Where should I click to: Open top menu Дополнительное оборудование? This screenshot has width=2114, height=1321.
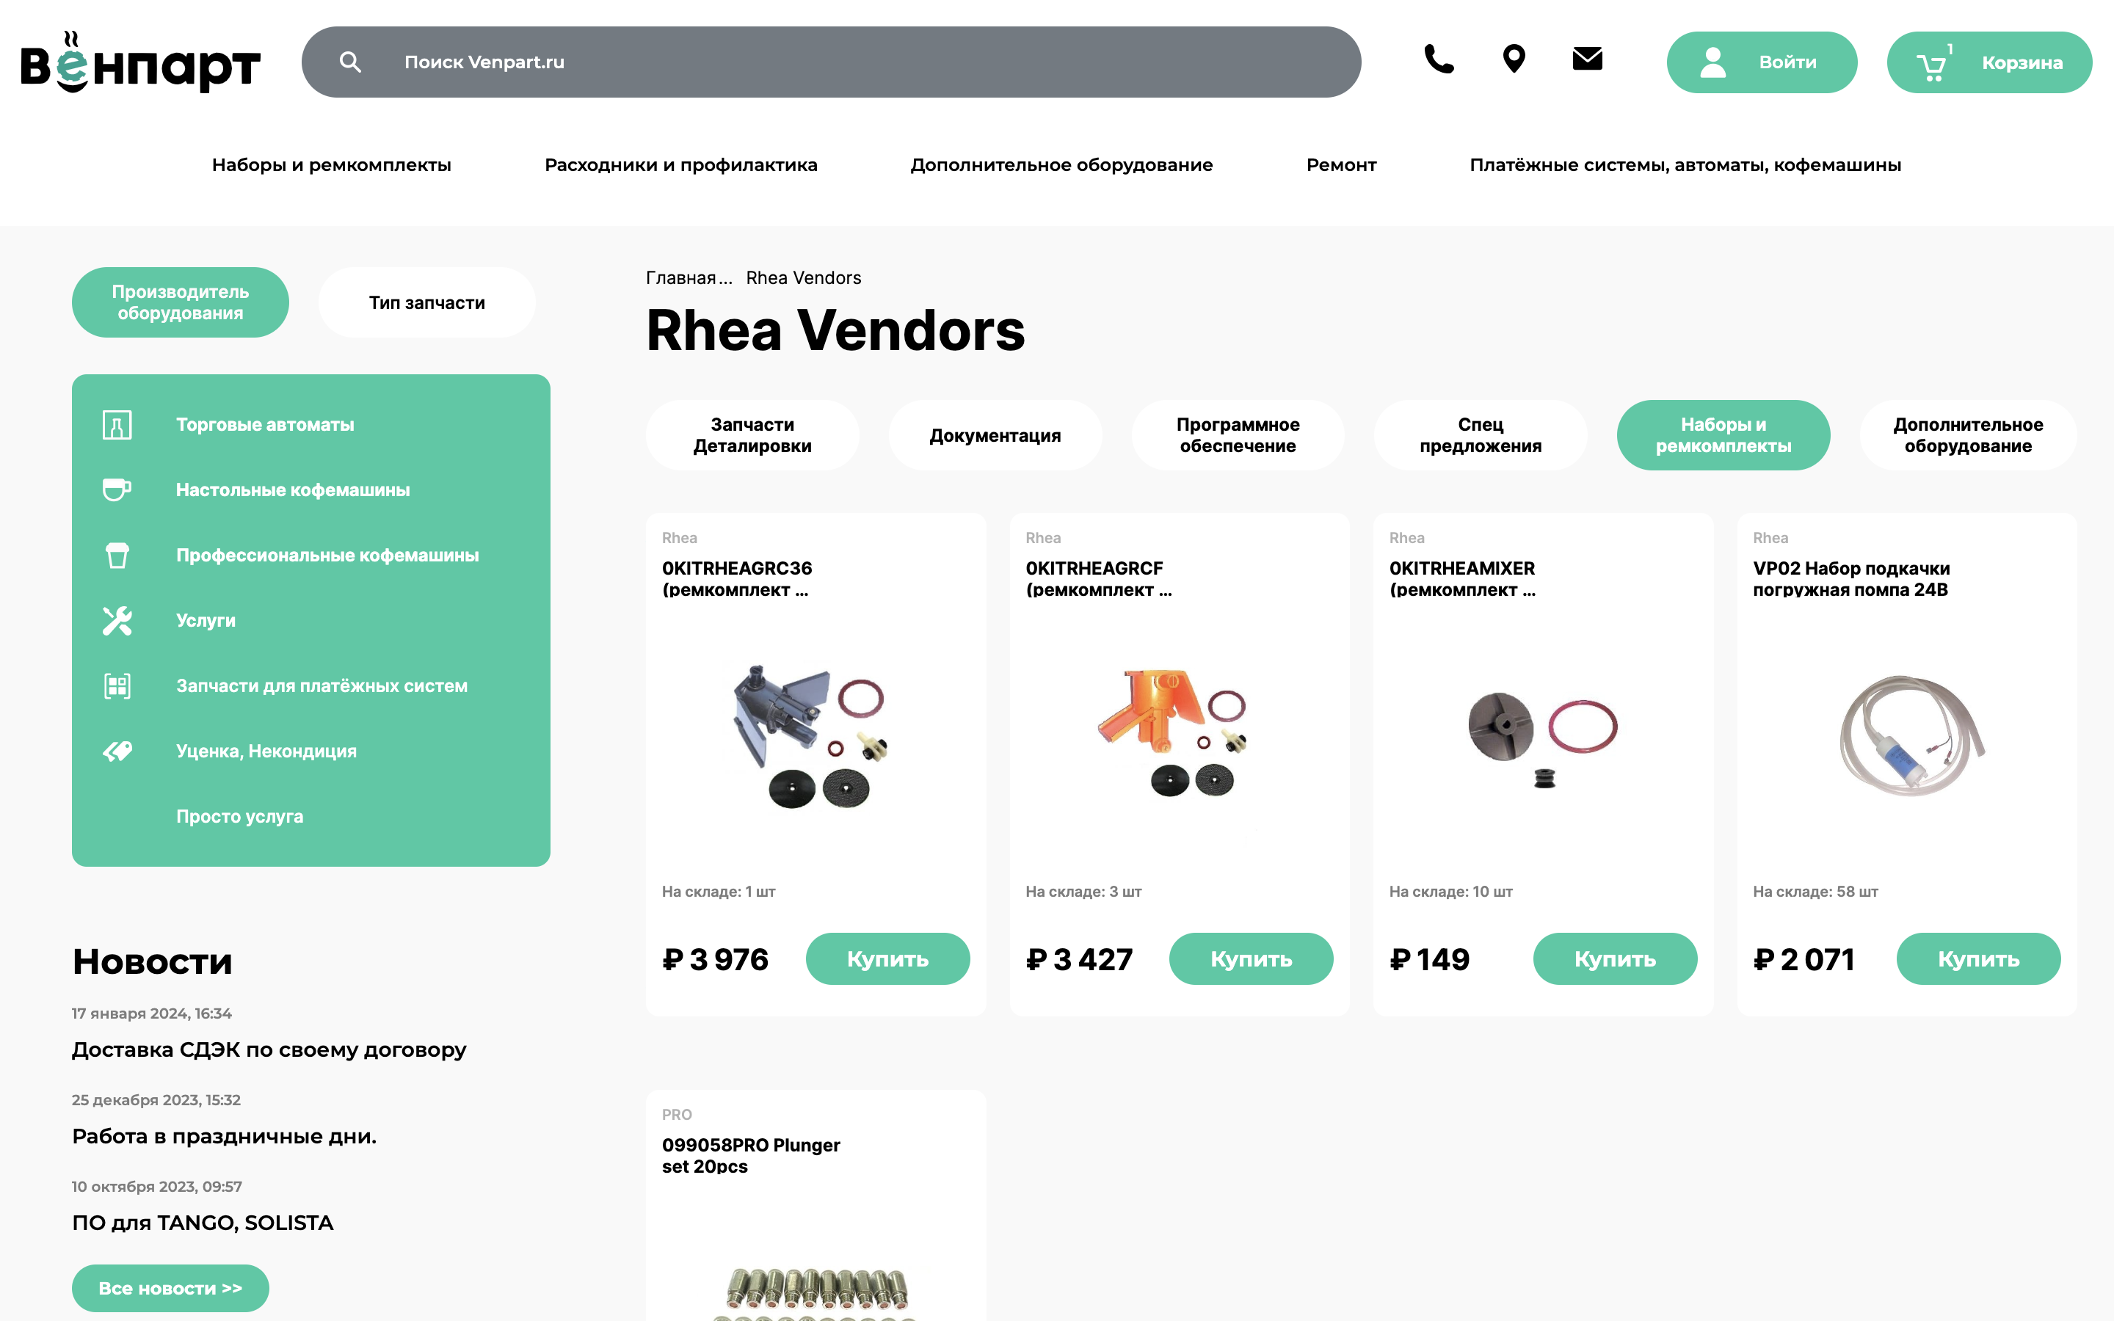tap(1061, 165)
